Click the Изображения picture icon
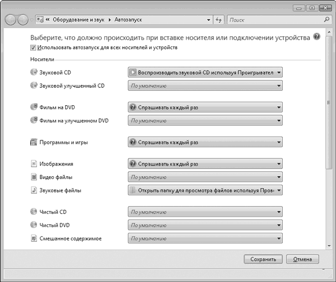 pyautogui.click(x=33, y=164)
